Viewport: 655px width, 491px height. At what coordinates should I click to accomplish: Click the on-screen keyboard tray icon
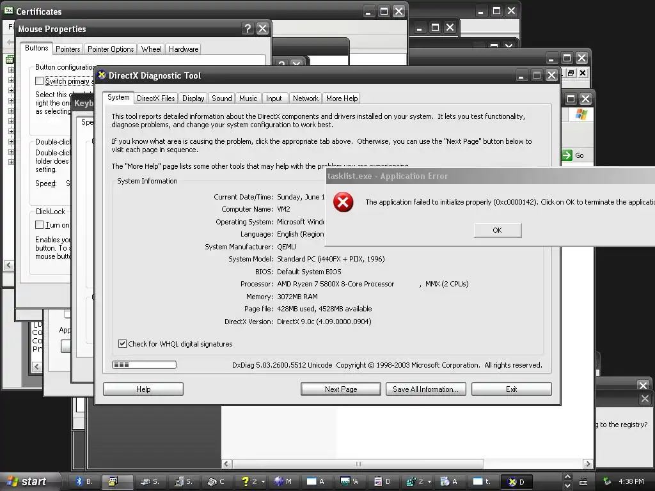click(583, 481)
